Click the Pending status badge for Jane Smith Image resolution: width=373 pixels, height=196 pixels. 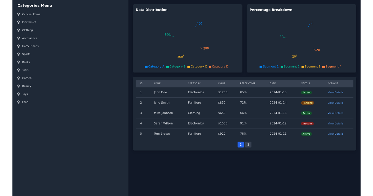tap(307, 103)
